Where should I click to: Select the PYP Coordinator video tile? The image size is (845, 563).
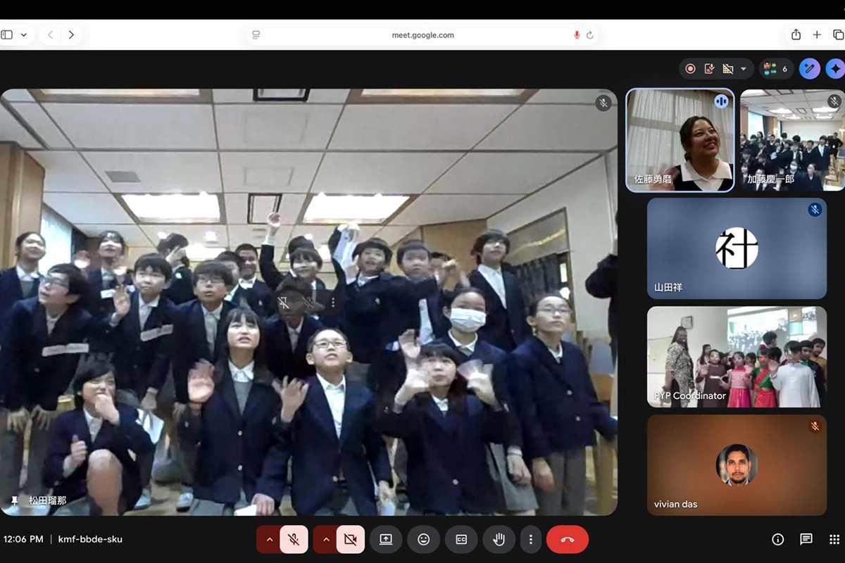[x=737, y=357]
